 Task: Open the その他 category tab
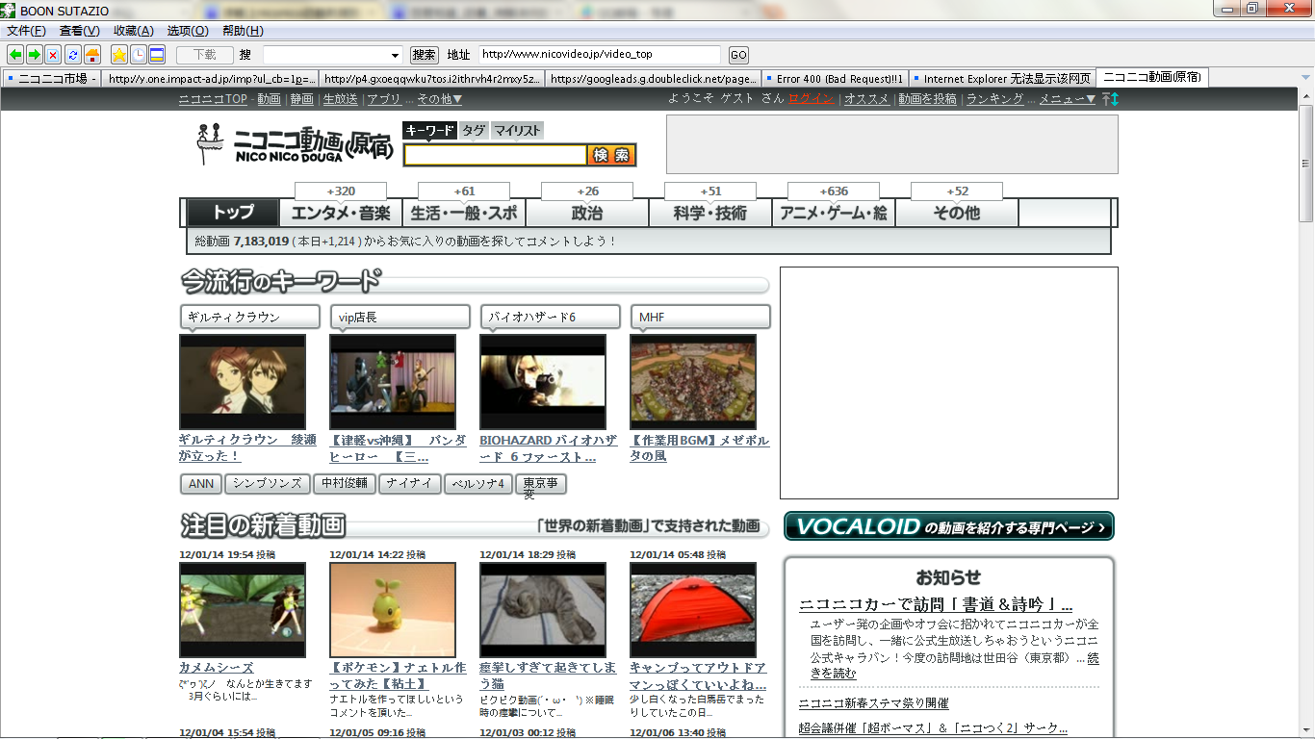957,213
